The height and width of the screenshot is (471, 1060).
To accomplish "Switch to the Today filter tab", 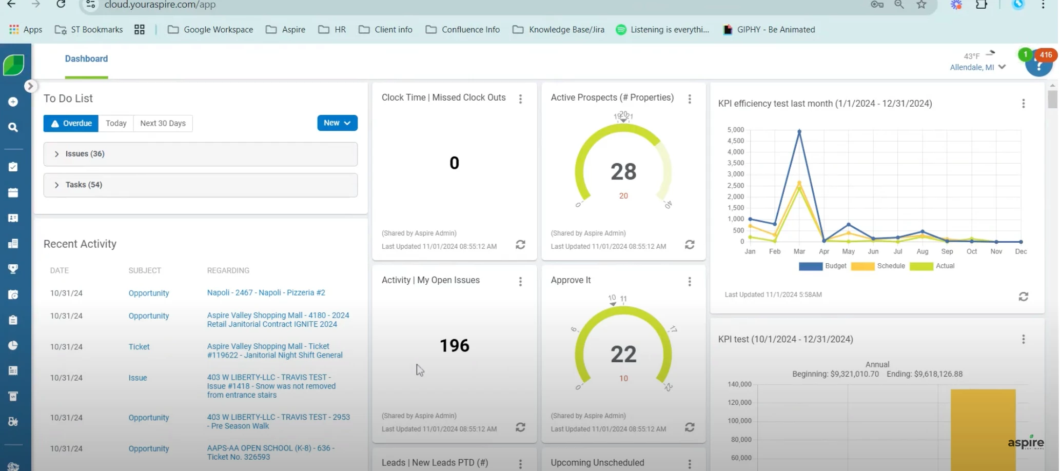I will 116,124.
